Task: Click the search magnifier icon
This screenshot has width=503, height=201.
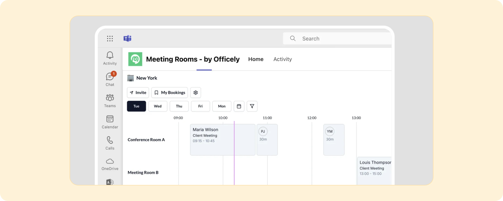Action: 293,39
